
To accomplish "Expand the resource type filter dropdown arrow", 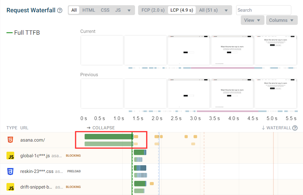I will point(129,10).
